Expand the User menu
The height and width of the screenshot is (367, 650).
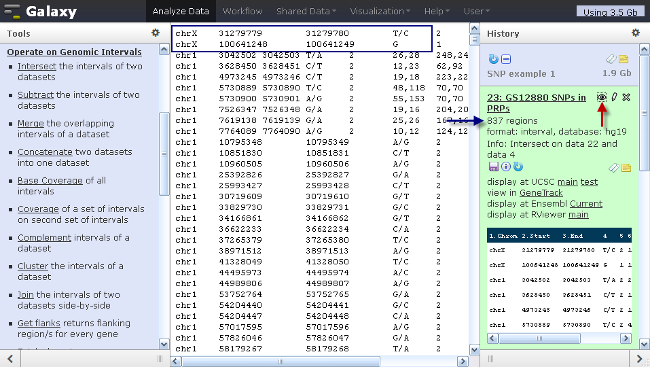coord(477,11)
